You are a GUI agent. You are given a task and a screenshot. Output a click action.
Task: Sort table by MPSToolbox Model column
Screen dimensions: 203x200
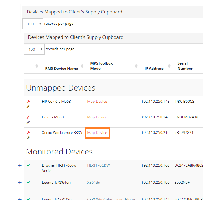tap(102, 66)
